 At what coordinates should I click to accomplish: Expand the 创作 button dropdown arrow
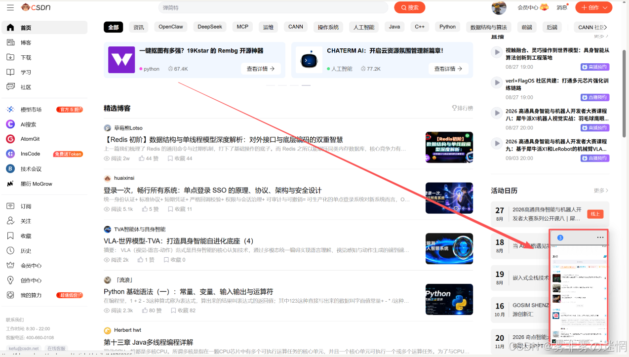coord(604,7)
